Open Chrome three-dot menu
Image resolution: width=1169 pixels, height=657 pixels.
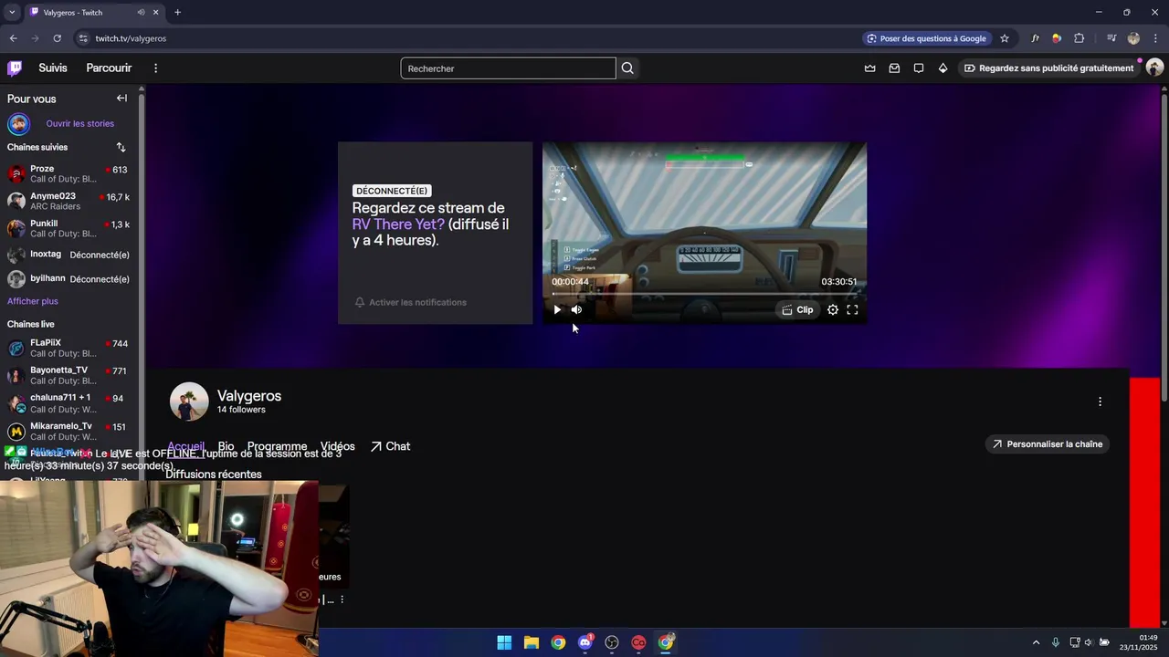[1155, 38]
